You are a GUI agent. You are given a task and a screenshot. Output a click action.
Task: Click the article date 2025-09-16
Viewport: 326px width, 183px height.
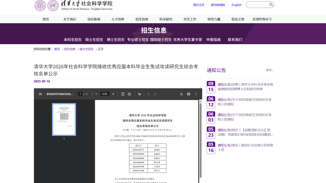(42, 81)
